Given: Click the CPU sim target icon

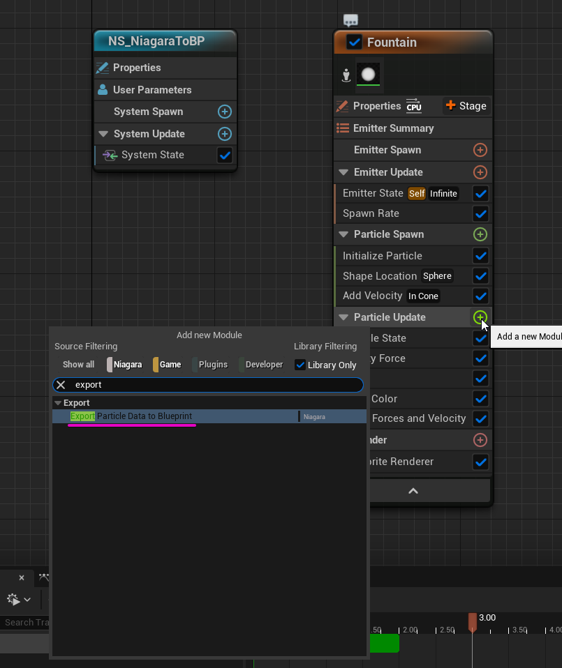Looking at the screenshot, I should click(x=413, y=105).
